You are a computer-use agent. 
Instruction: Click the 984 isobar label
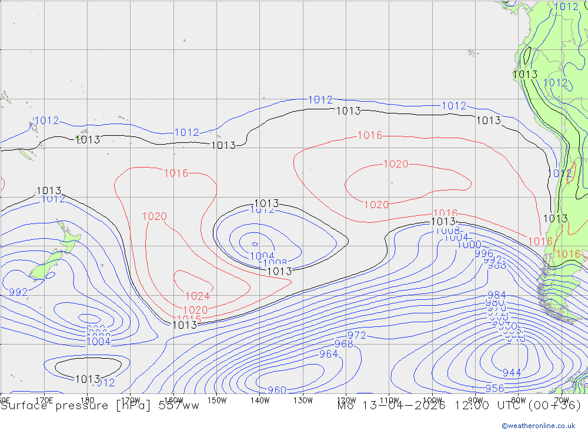[497, 295]
